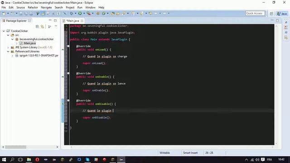Toggle Mark Occurrences in the toolbar

(43, 13)
